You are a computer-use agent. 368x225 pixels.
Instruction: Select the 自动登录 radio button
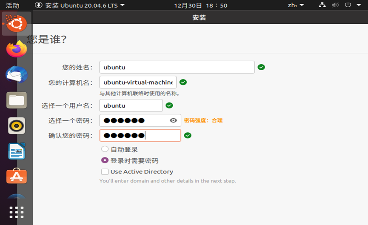click(105, 149)
